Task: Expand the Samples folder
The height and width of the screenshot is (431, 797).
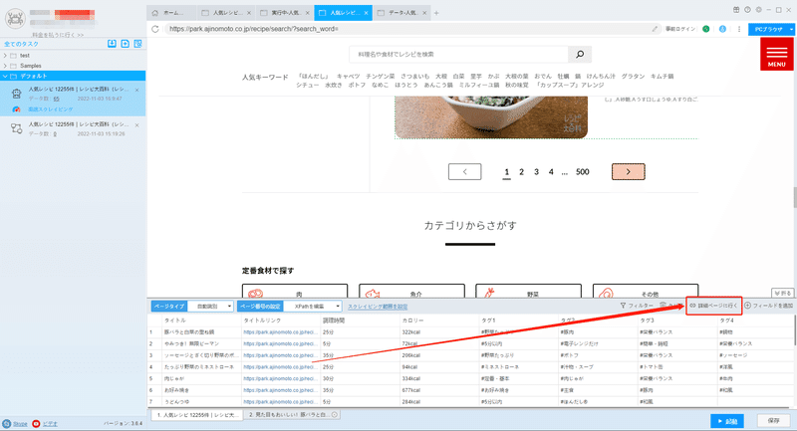Action: click(5, 66)
